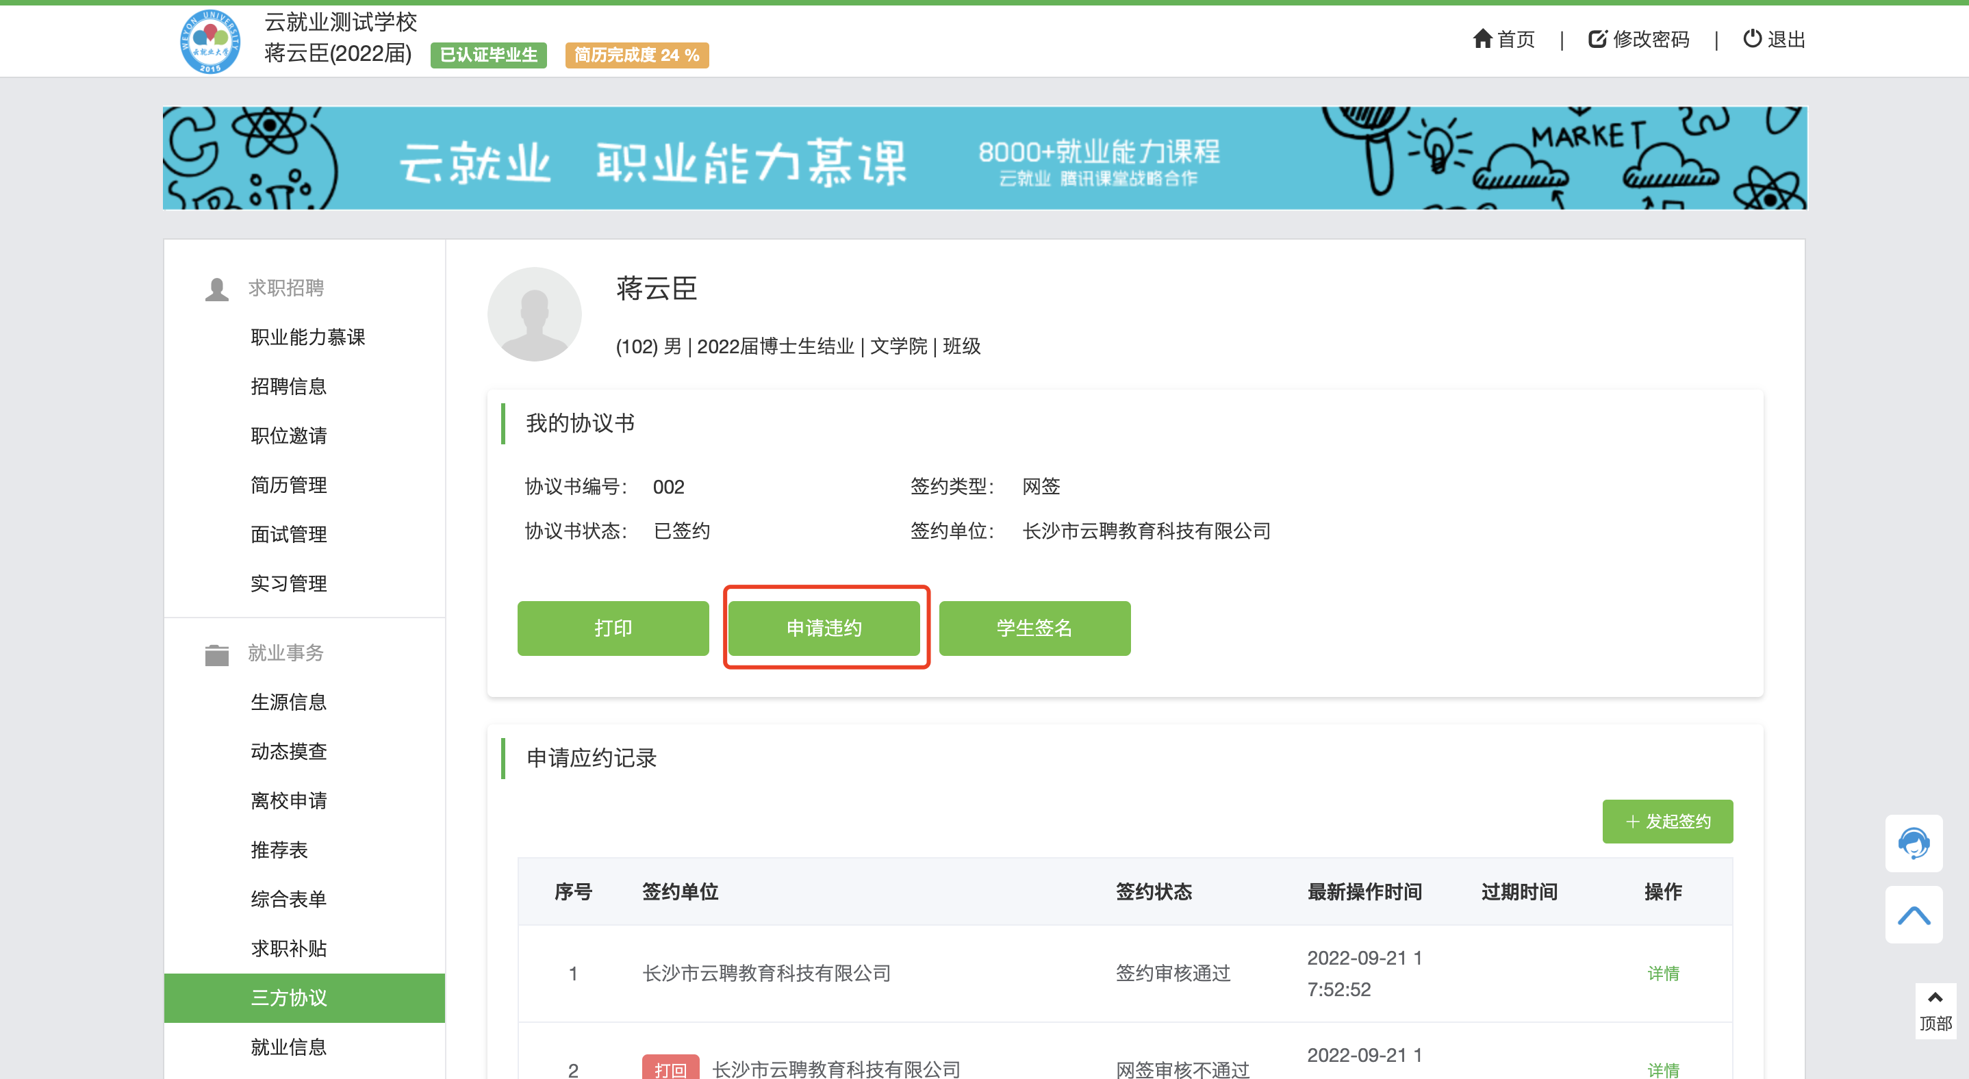Open 简历管理 in the sidebar
1969x1079 pixels.
point(288,485)
